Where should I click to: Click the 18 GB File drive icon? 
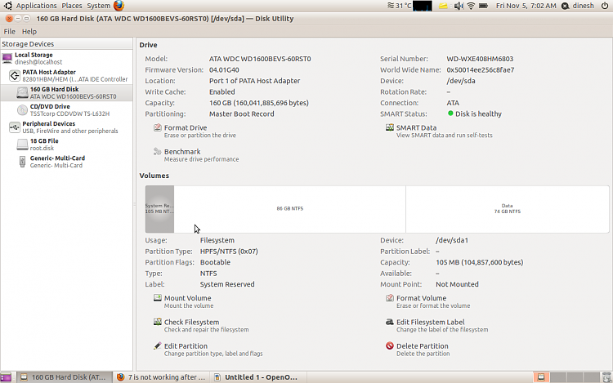point(22,145)
